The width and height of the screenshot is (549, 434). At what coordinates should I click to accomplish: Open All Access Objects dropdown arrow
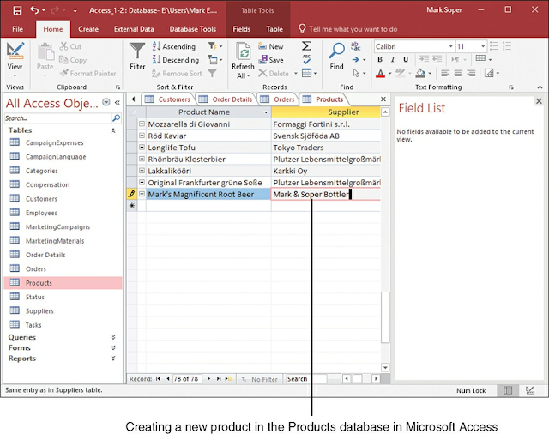coord(106,102)
